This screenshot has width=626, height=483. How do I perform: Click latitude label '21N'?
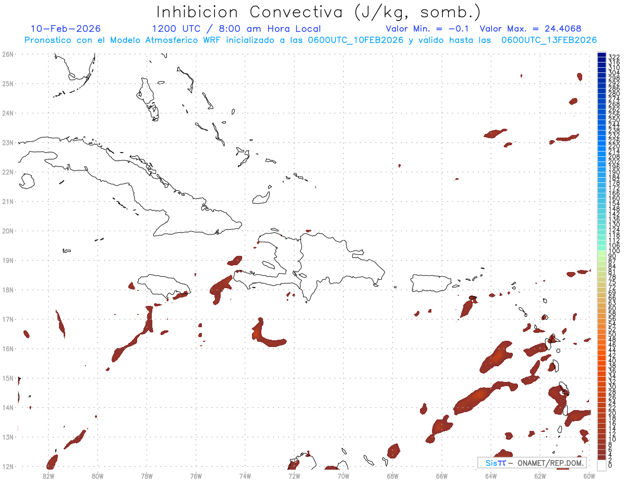pyautogui.click(x=8, y=202)
